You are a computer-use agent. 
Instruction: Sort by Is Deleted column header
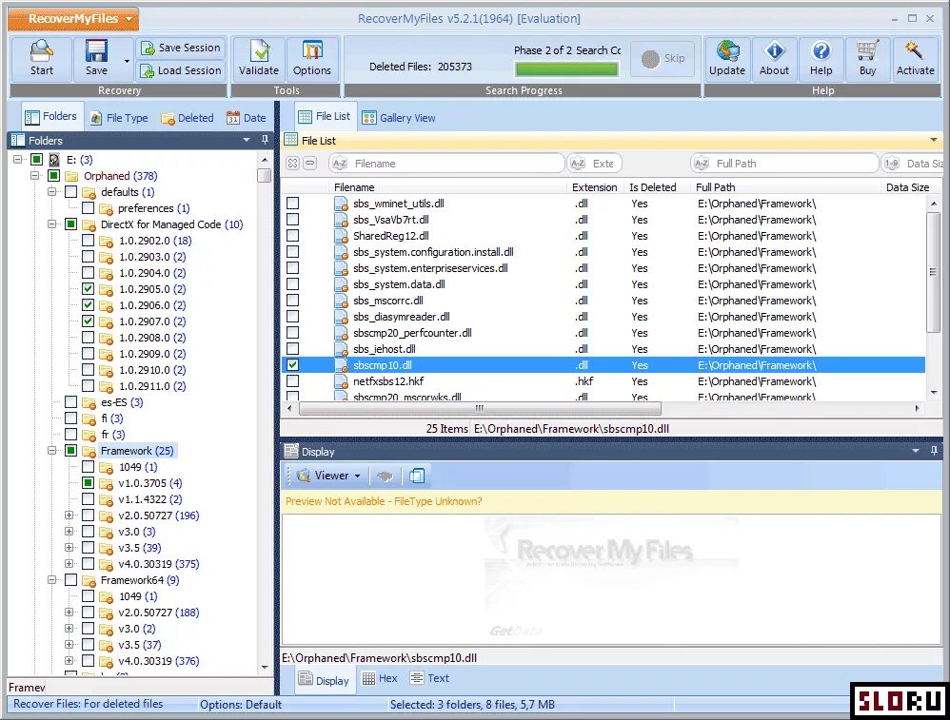click(652, 187)
